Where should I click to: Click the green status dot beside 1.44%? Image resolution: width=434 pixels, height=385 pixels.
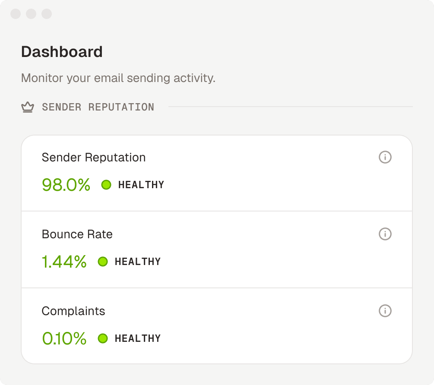(103, 262)
